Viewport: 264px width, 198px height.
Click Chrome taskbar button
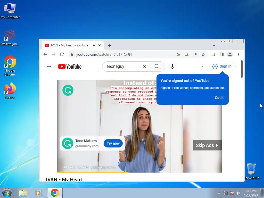pyautogui.click(x=55, y=193)
